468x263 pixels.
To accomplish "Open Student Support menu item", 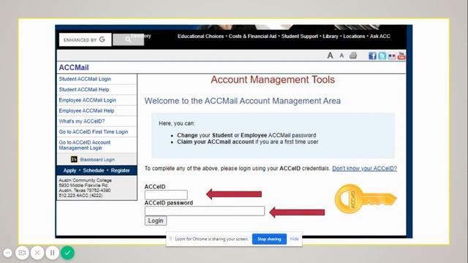I will pos(300,37).
